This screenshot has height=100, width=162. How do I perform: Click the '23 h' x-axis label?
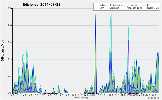154,95
